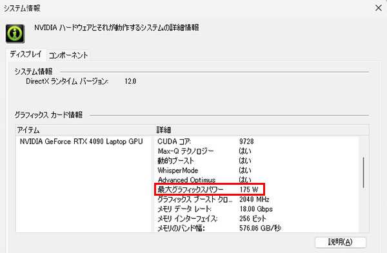The height and width of the screenshot is (253, 387).
Task: Click the 説明(A) button
Action: (341, 242)
